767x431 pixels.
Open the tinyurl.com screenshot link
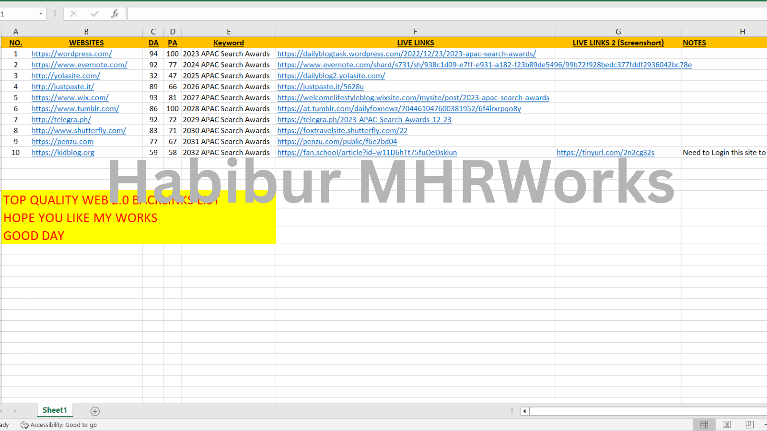pos(605,153)
